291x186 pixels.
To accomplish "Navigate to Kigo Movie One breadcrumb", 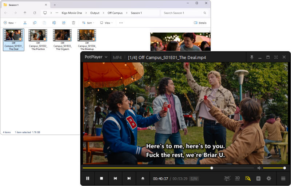I will coord(72,13).
